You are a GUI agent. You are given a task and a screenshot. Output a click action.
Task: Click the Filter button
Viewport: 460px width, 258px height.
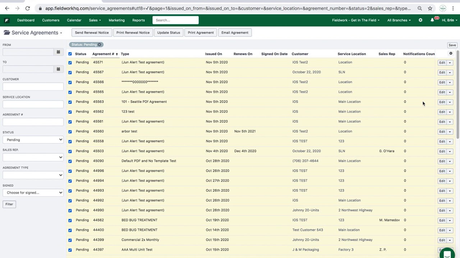9,204
